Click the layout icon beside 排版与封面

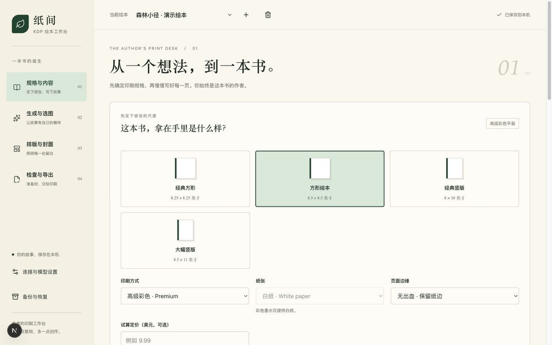pos(17,149)
